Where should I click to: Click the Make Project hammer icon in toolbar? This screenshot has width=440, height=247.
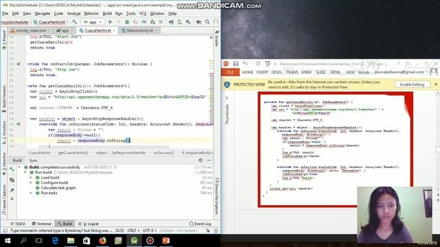tap(74, 22)
